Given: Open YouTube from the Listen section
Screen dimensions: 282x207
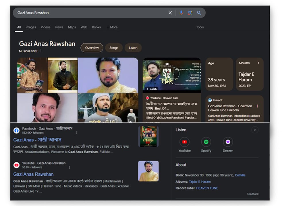Looking at the screenshot, I should [x=184, y=142].
